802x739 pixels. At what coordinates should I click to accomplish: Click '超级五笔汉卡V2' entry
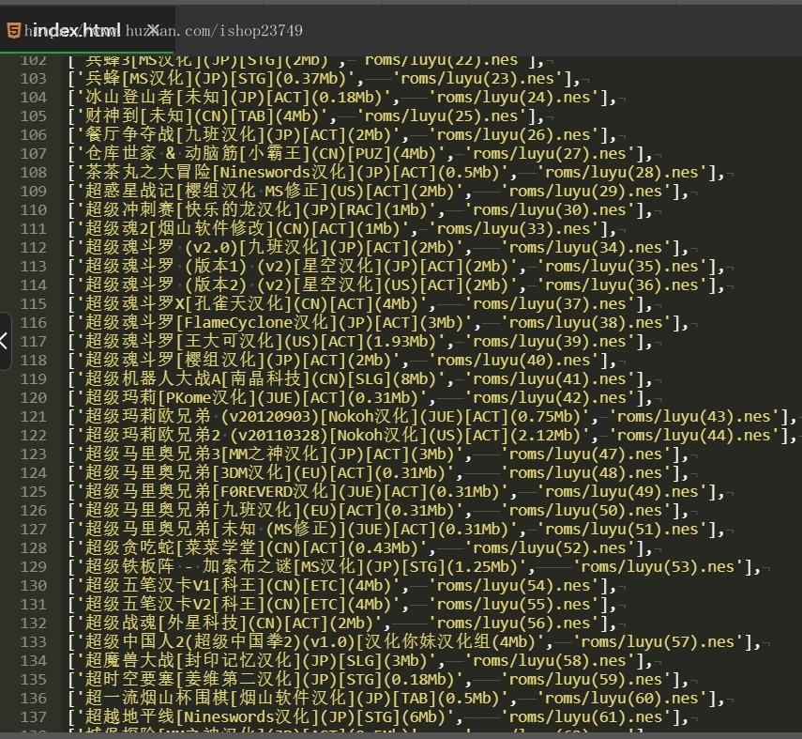click(148, 605)
